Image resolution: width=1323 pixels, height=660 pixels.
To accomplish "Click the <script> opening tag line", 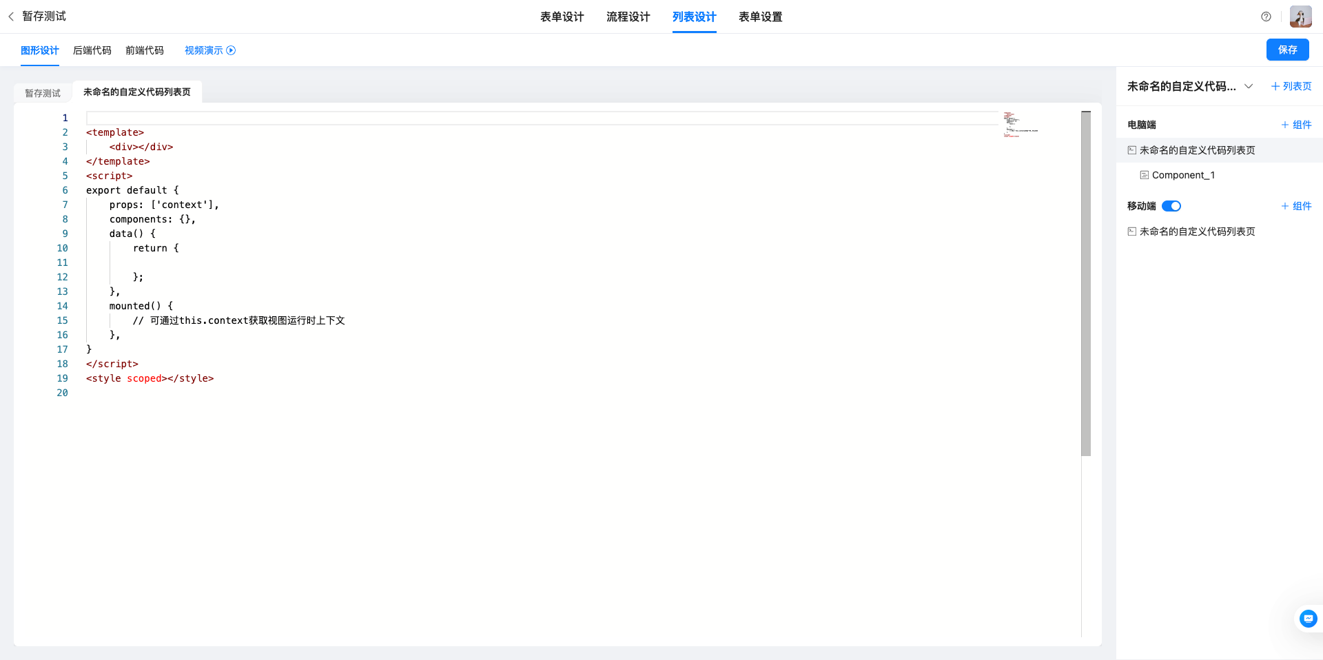I will coord(110,176).
